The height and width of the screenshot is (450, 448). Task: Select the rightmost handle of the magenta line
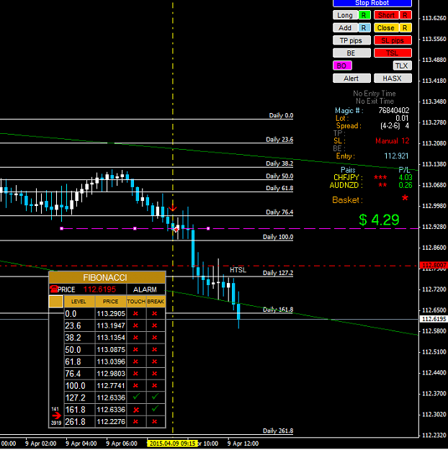(208, 228)
